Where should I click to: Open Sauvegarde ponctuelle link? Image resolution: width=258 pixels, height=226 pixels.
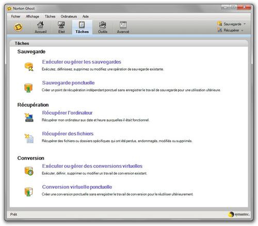click(68, 83)
